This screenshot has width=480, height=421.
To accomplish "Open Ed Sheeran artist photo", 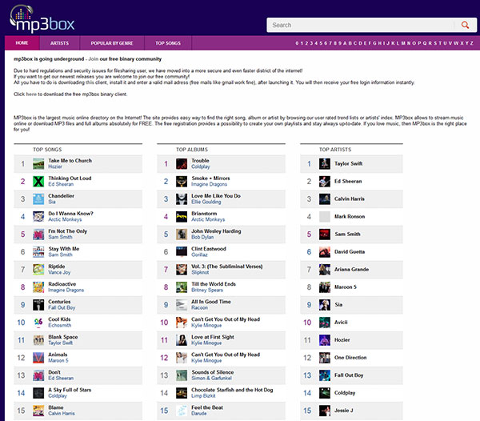I will pos(325,182).
